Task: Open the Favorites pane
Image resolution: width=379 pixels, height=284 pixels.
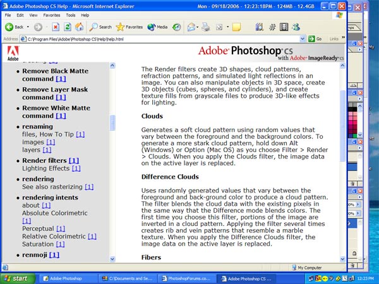Action: (129, 27)
